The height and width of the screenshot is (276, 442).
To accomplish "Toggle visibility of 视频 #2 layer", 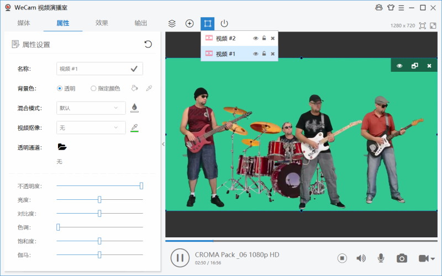I will 255,38.
